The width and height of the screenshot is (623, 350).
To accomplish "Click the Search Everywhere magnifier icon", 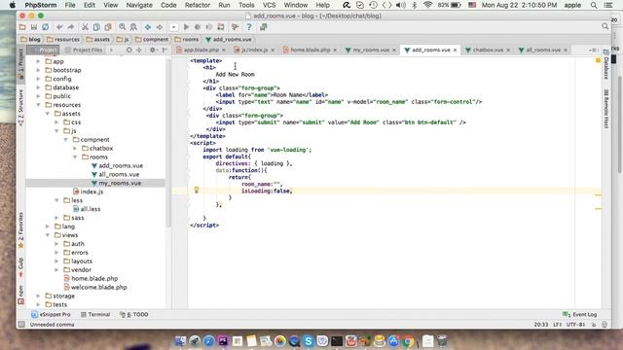I will point(605,26).
